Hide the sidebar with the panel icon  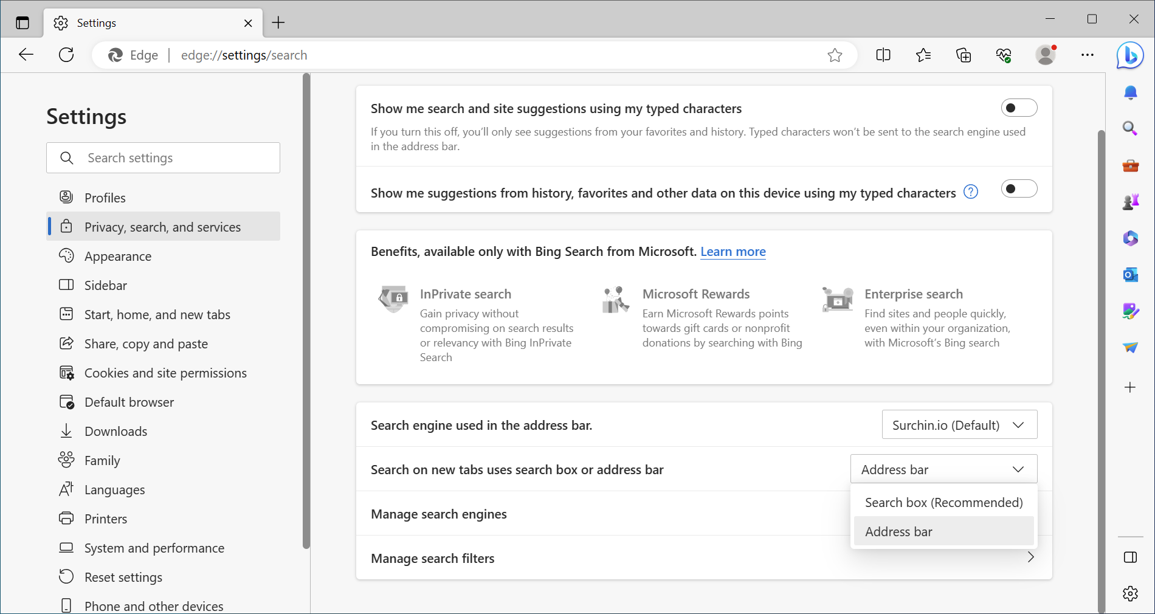pyautogui.click(x=1130, y=557)
